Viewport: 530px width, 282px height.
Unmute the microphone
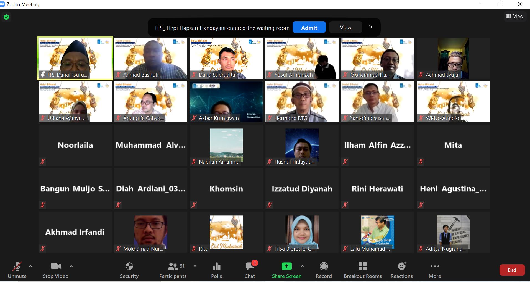(17, 270)
